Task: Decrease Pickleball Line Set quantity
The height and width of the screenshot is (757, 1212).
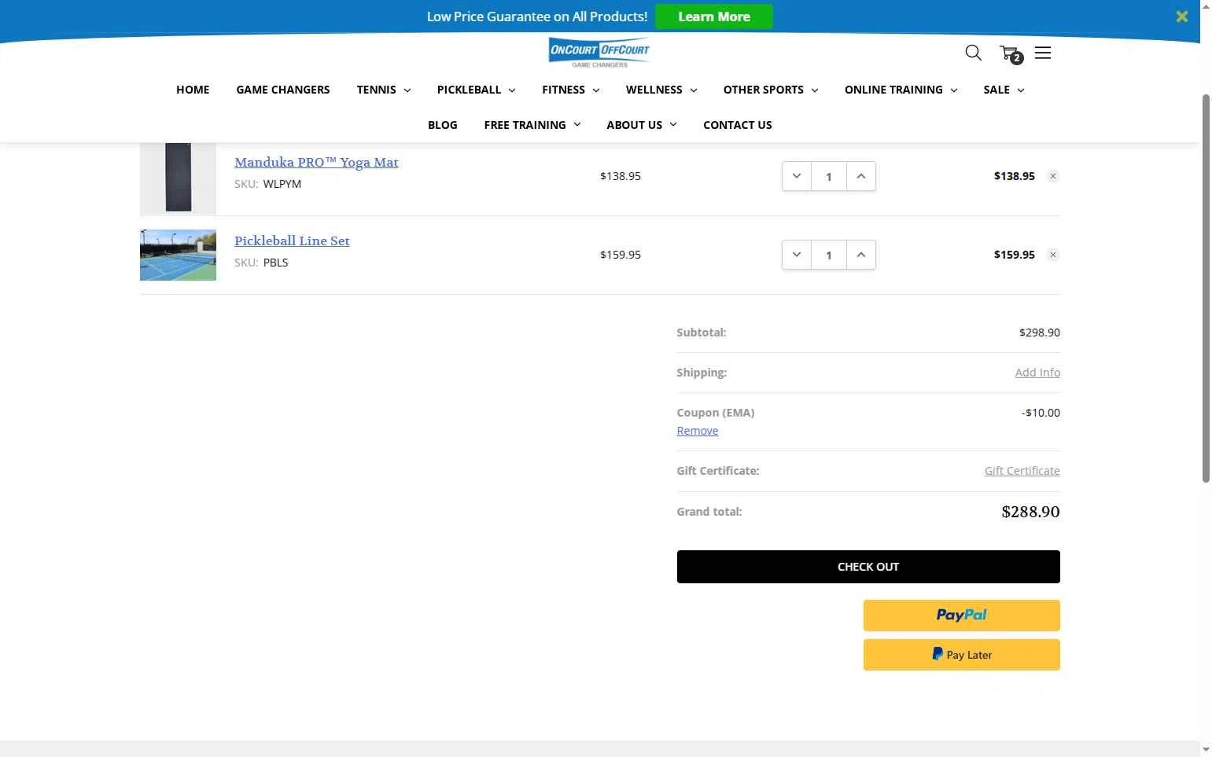Action: (x=797, y=255)
